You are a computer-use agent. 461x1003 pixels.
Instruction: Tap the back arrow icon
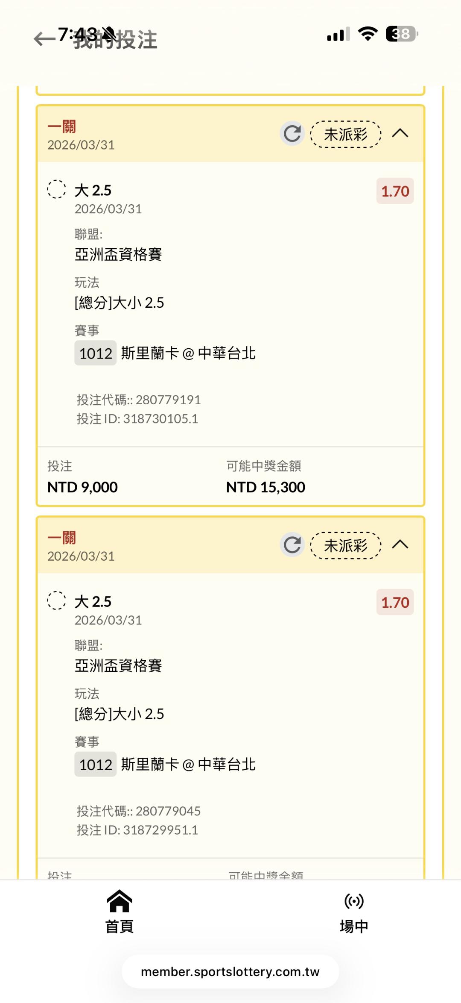point(44,39)
